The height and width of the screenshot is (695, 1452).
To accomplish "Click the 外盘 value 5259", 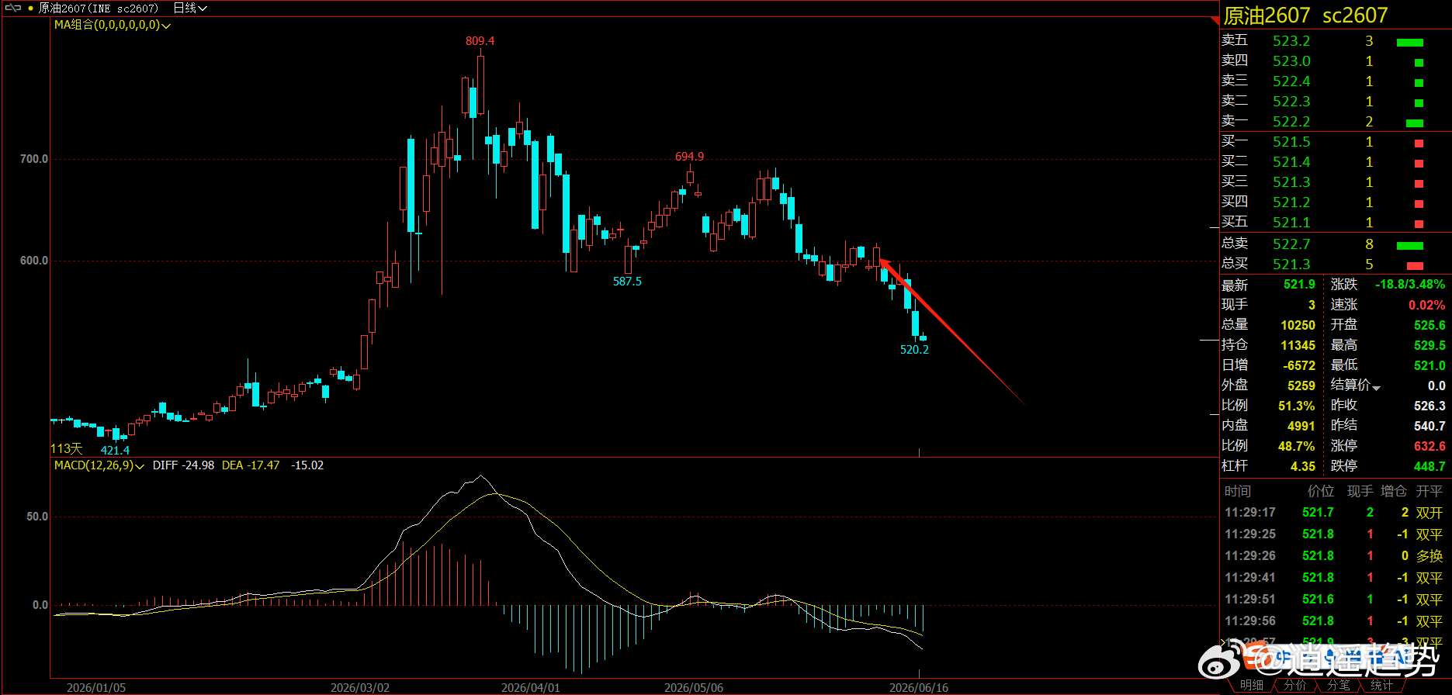I will click(x=1301, y=386).
